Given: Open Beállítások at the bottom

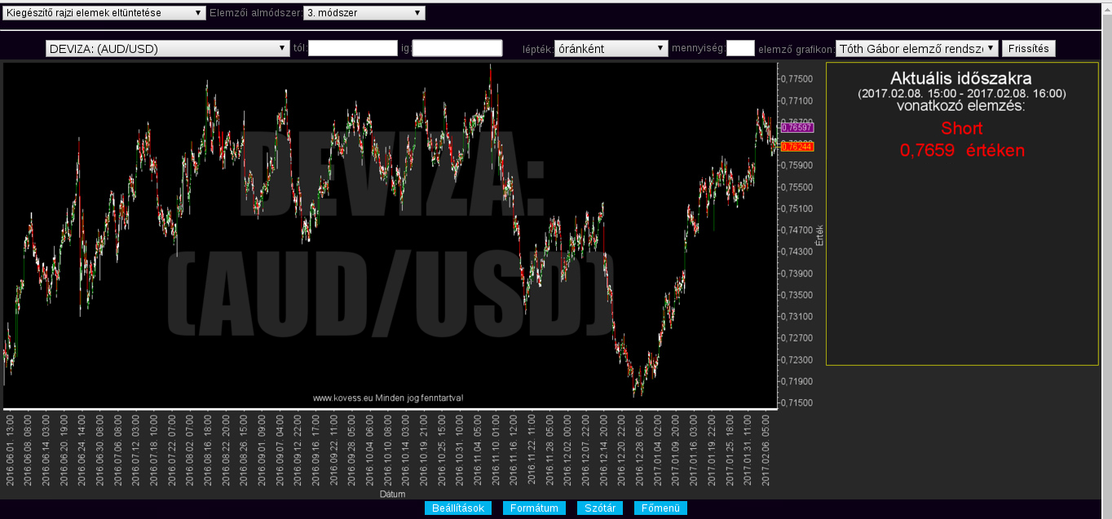Looking at the screenshot, I should pyautogui.click(x=458, y=508).
